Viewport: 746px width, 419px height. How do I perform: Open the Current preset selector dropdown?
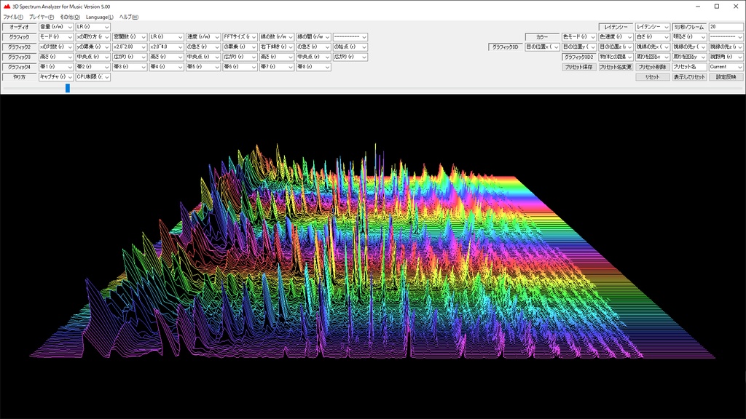coord(726,66)
